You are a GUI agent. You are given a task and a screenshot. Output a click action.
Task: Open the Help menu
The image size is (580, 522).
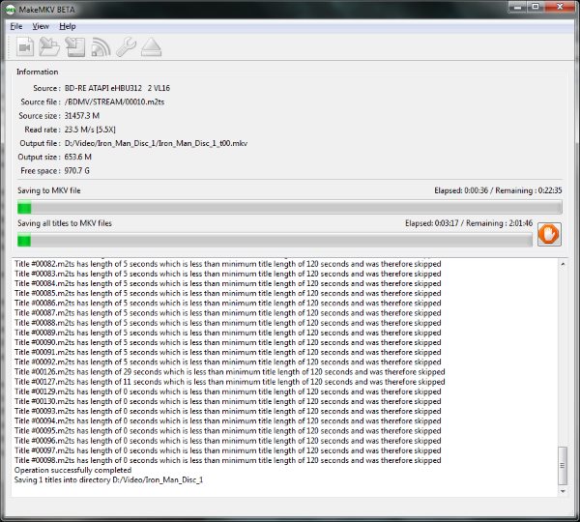[68, 26]
